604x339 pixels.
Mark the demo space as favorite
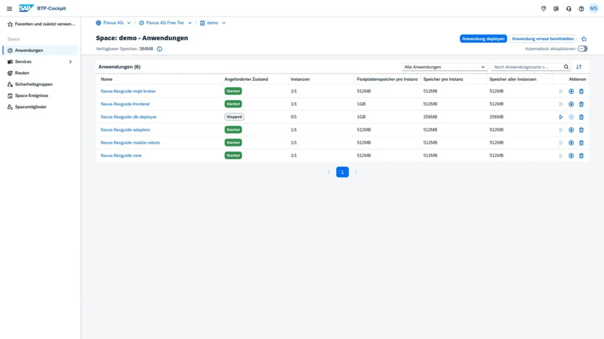(583, 38)
